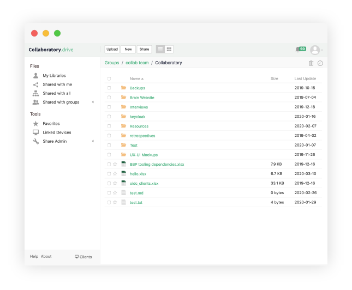Switch to list view mode
352x290 pixels.
coord(160,49)
